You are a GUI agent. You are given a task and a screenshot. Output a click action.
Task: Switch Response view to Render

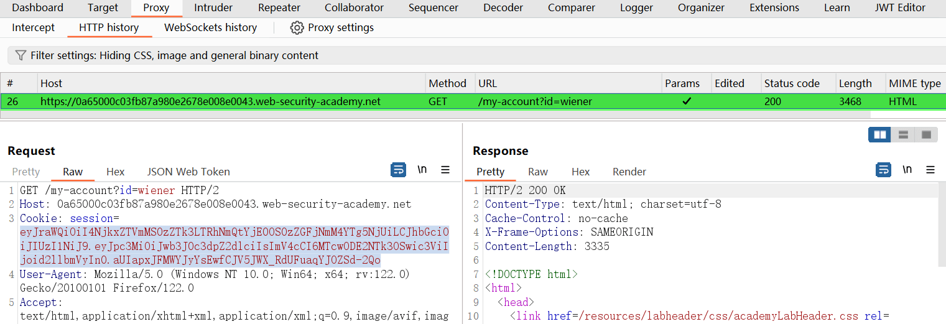point(629,172)
